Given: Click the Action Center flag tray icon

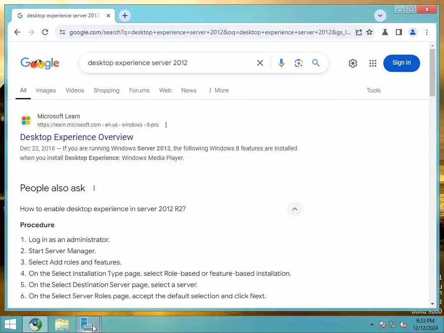Looking at the screenshot, I should pyautogui.click(x=382, y=324).
